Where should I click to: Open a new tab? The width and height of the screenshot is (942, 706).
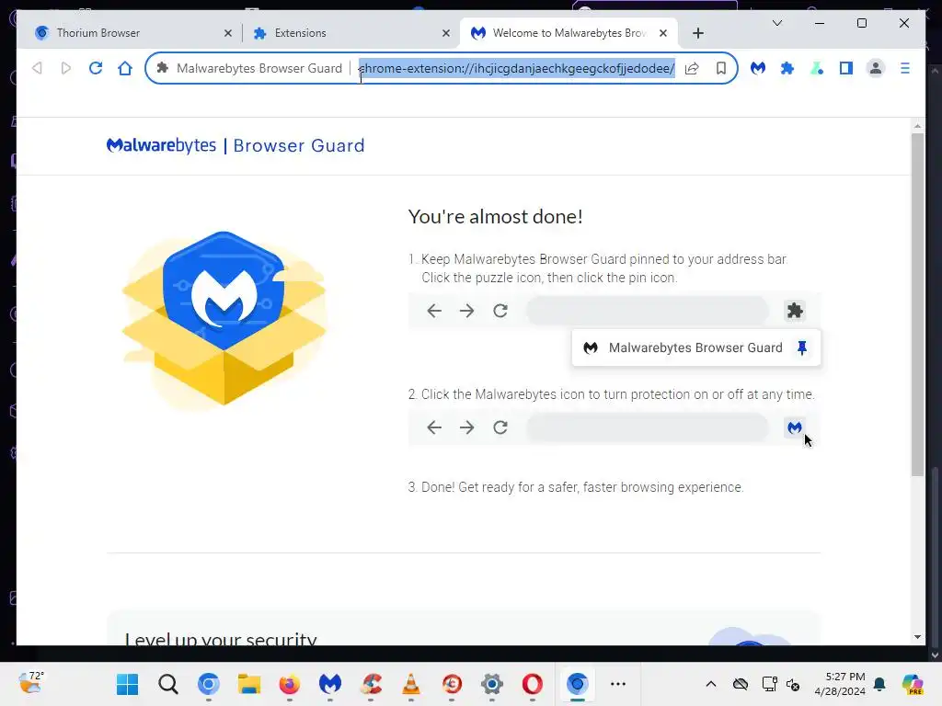coord(698,34)
